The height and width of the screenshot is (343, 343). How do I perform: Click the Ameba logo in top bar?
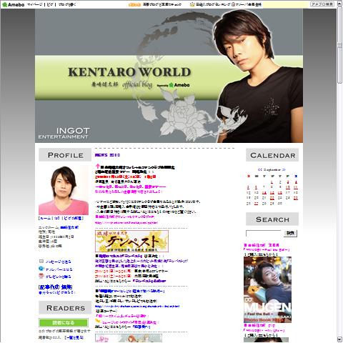click(13, 4)
